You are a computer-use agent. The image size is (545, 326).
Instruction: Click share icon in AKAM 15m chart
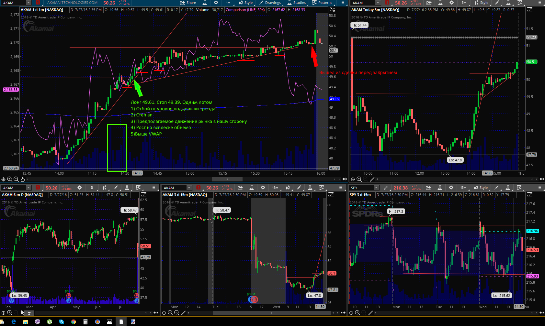(x=240, y=188)
